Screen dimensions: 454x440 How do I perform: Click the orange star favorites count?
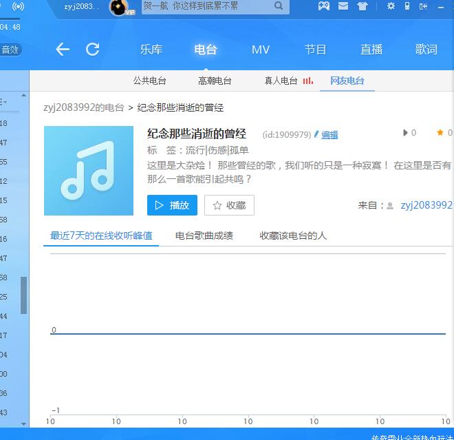click(x=440, y=133)
